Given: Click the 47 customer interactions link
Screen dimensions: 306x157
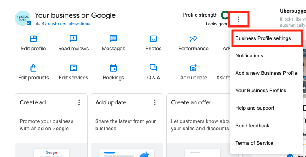Looking at the screenshot, I should pyautogui.click(x=66, y=23).
